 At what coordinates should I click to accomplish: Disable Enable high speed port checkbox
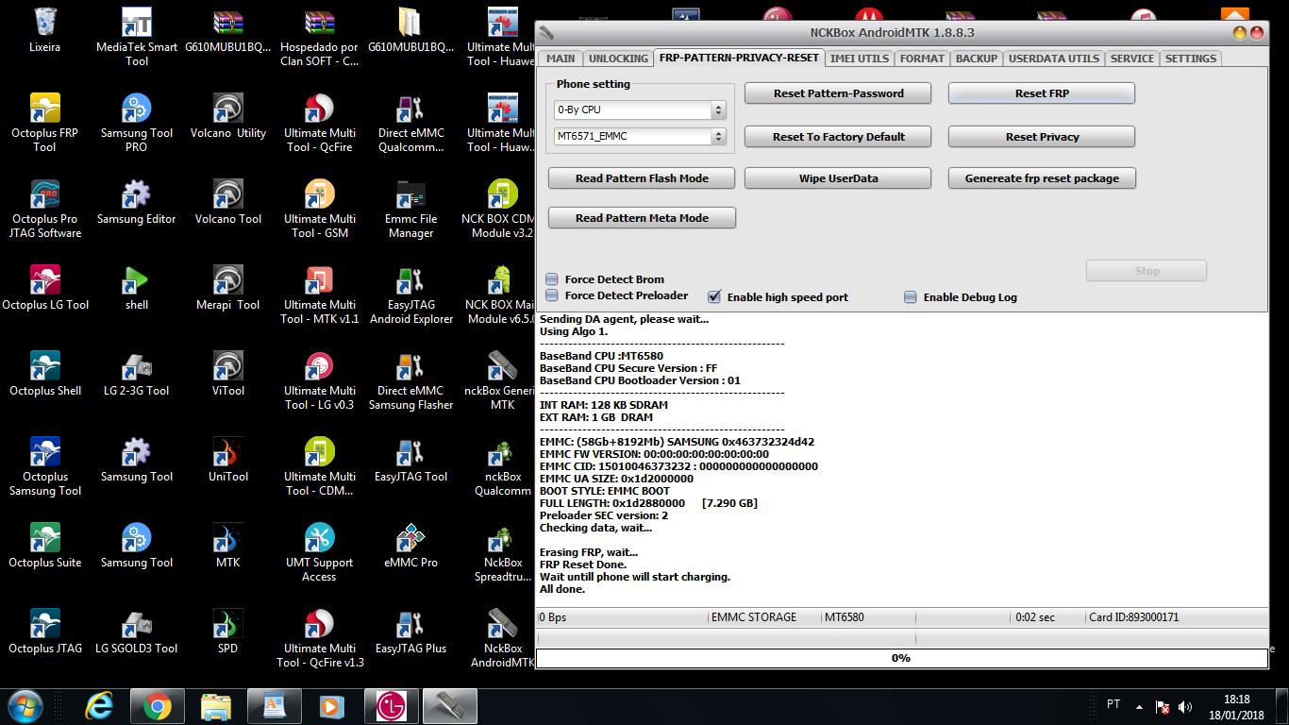[x=714, y=297]
